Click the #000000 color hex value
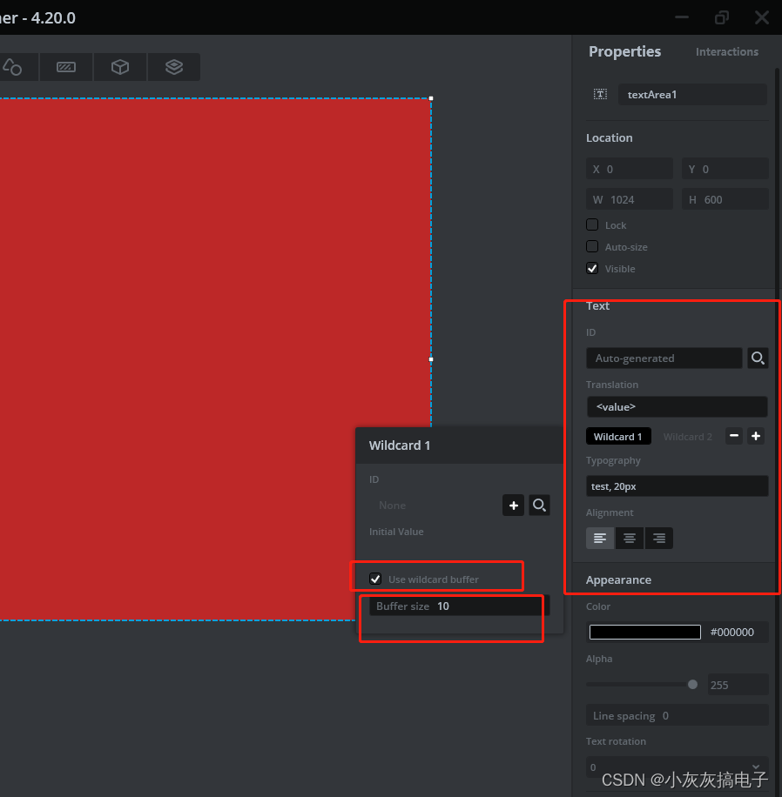 click(x=732, y=632)
